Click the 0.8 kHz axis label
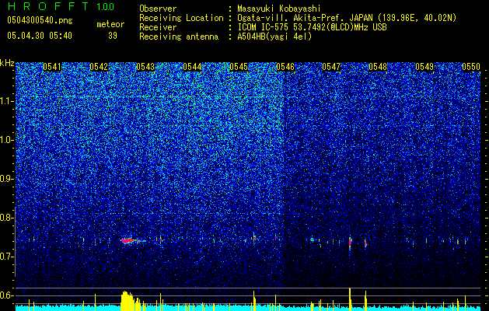489x311 pixels. coord(7,218)
